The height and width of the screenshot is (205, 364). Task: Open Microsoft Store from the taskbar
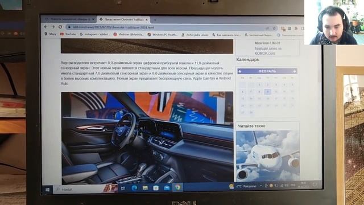(x=156, y=188)
